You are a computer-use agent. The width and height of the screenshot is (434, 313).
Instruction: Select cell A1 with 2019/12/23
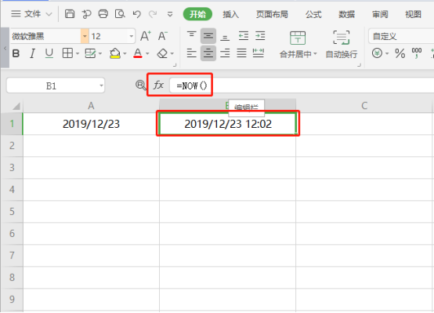91,124
